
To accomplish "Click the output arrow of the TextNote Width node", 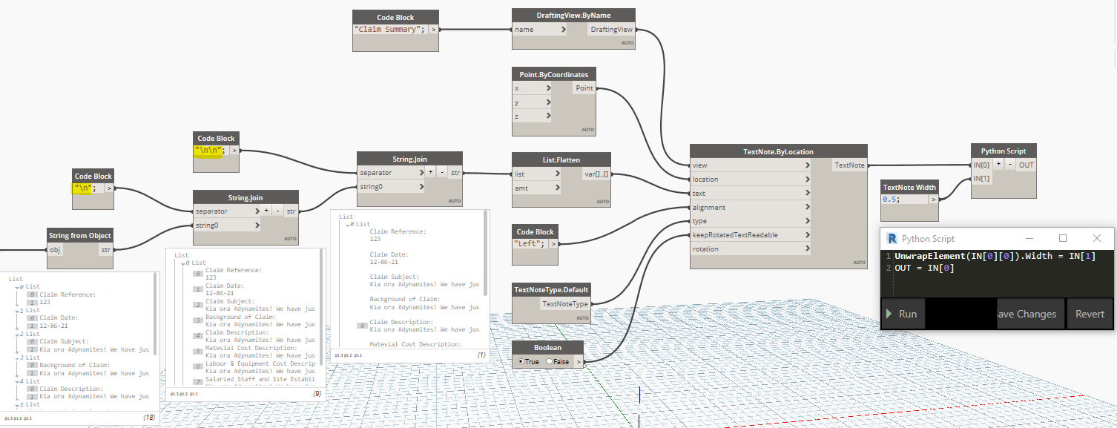I will click(x=933, y=200).
